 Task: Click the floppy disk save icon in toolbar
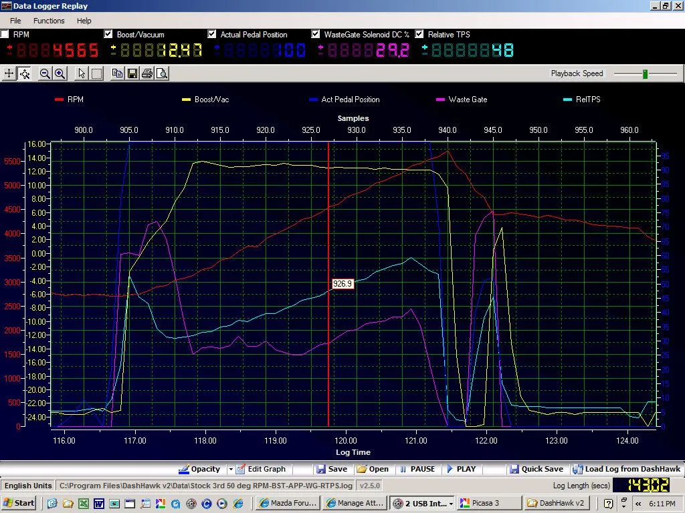tap(132, 73)
